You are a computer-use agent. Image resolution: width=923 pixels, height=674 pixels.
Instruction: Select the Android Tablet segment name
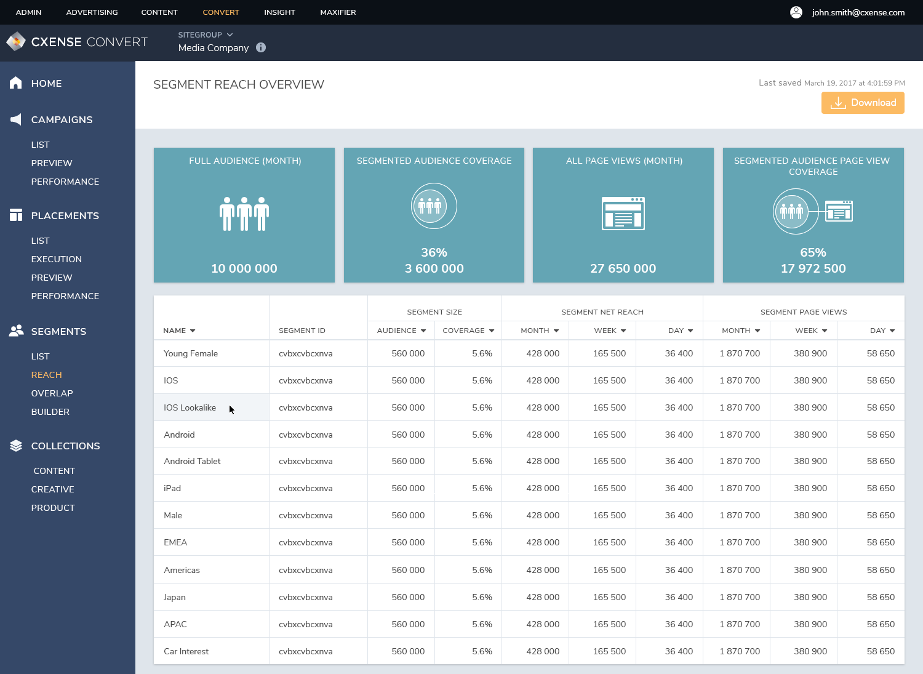point(192,461)
